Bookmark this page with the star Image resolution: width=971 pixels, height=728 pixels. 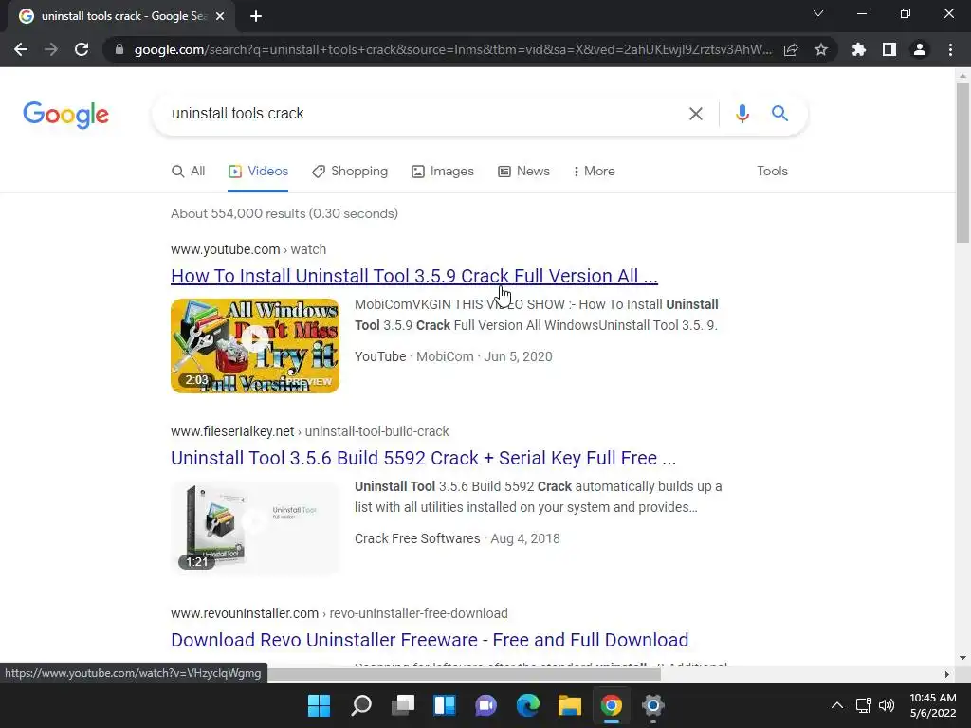coord(821,49)
